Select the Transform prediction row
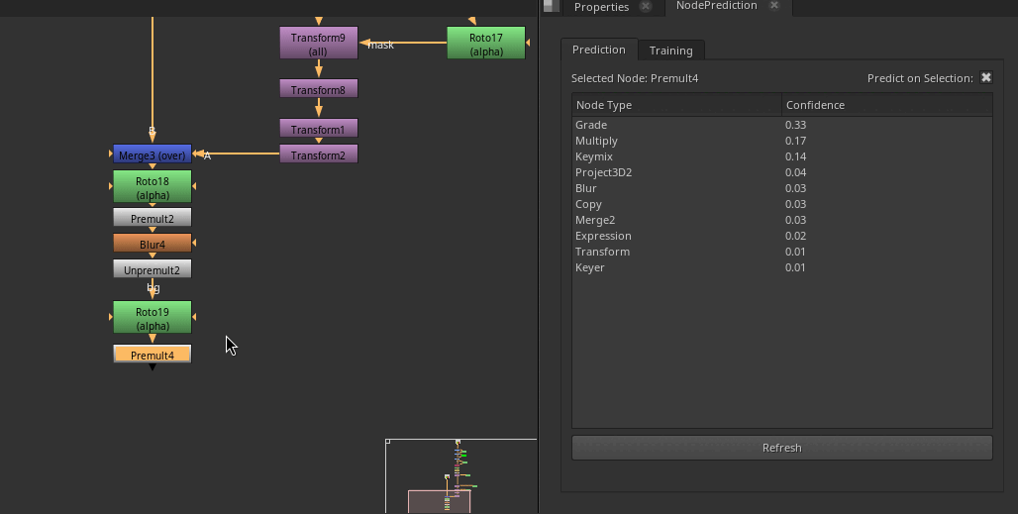The height and width of the screenshot is (514, 1018). [781, 252]
